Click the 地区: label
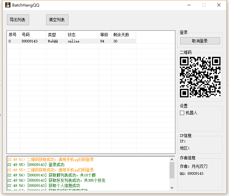This screenshot has height=196, width=229. tap(185, 148)
